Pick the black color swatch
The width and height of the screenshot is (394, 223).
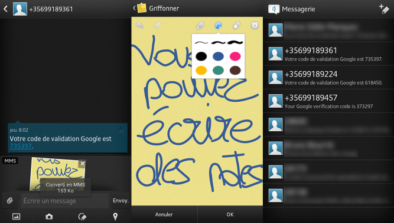click(x=201, y=56)
